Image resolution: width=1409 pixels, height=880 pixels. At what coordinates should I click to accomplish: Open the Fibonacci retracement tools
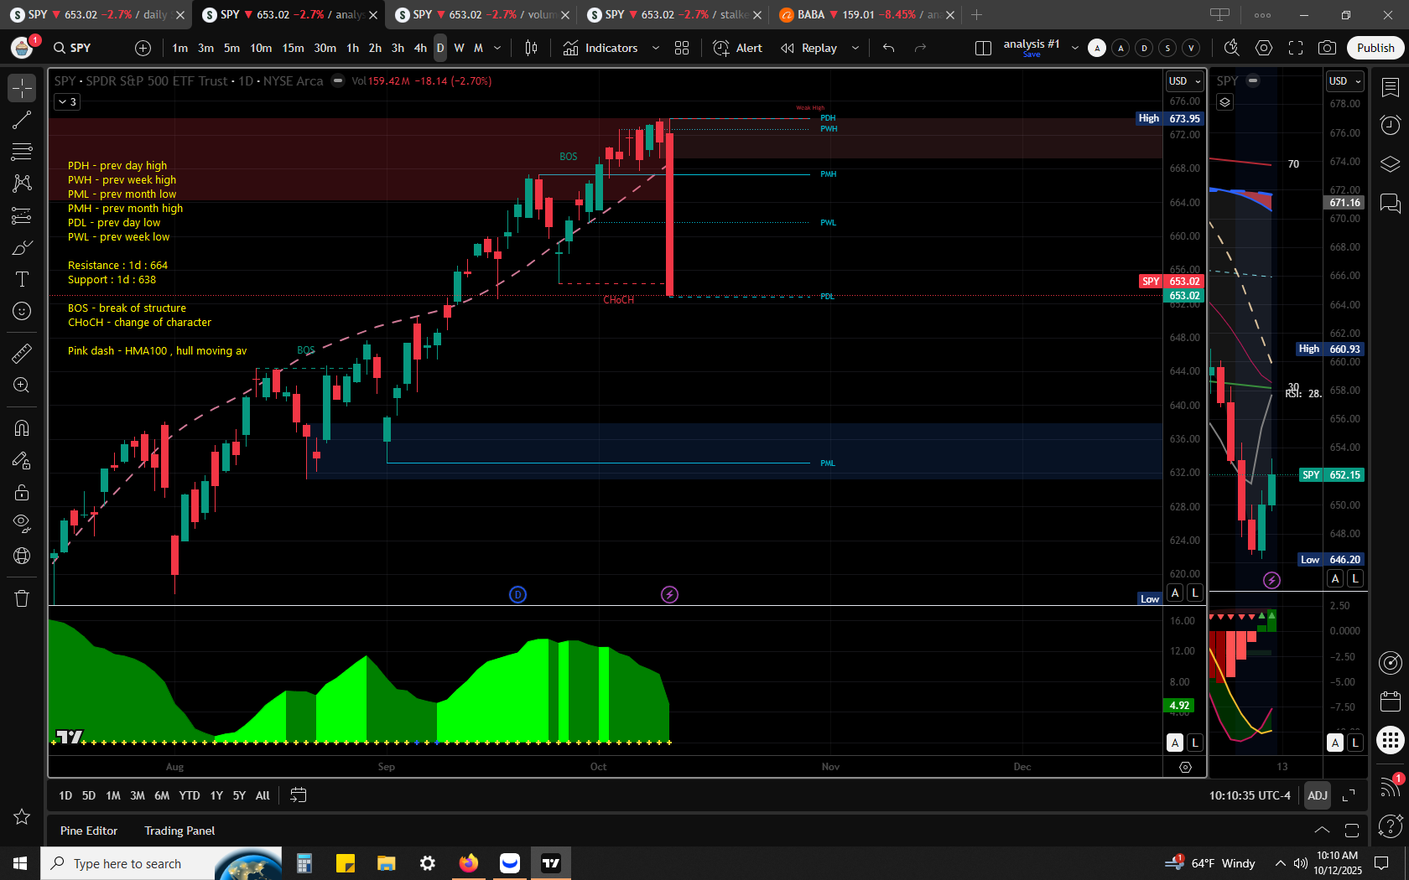click(x=22, y=152)
